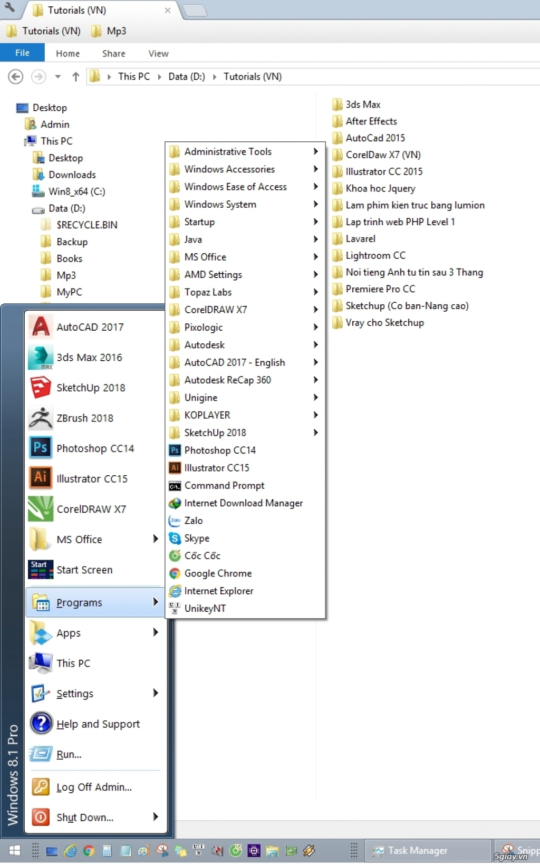Open Command Prompt from Programs list
The width and height of the screenshot is (540, 865).
[x=246, y=486]
